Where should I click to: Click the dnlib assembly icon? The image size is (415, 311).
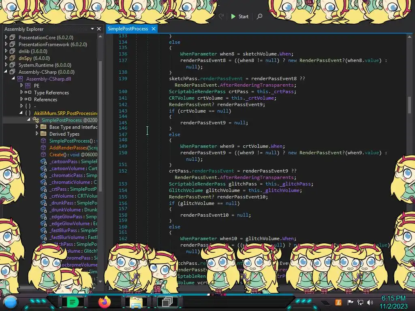point(13,51)
